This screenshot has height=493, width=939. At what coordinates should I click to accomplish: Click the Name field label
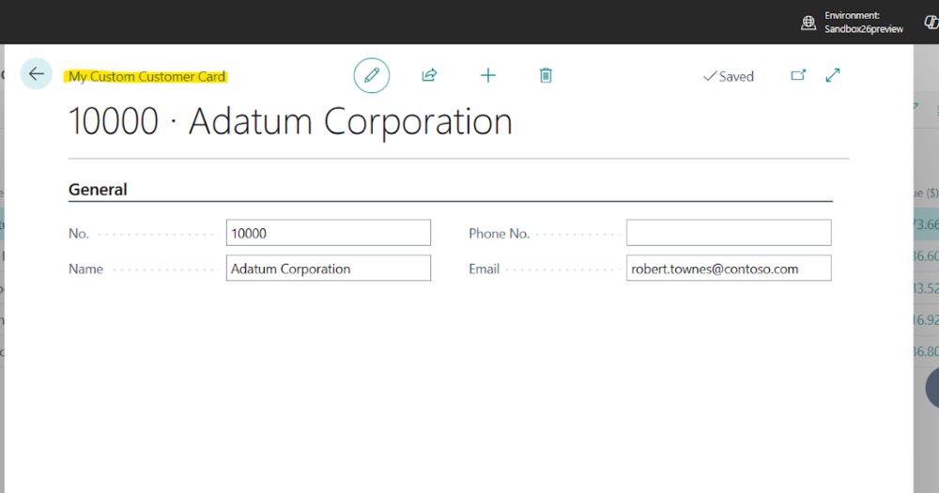(x=85, y=269)
